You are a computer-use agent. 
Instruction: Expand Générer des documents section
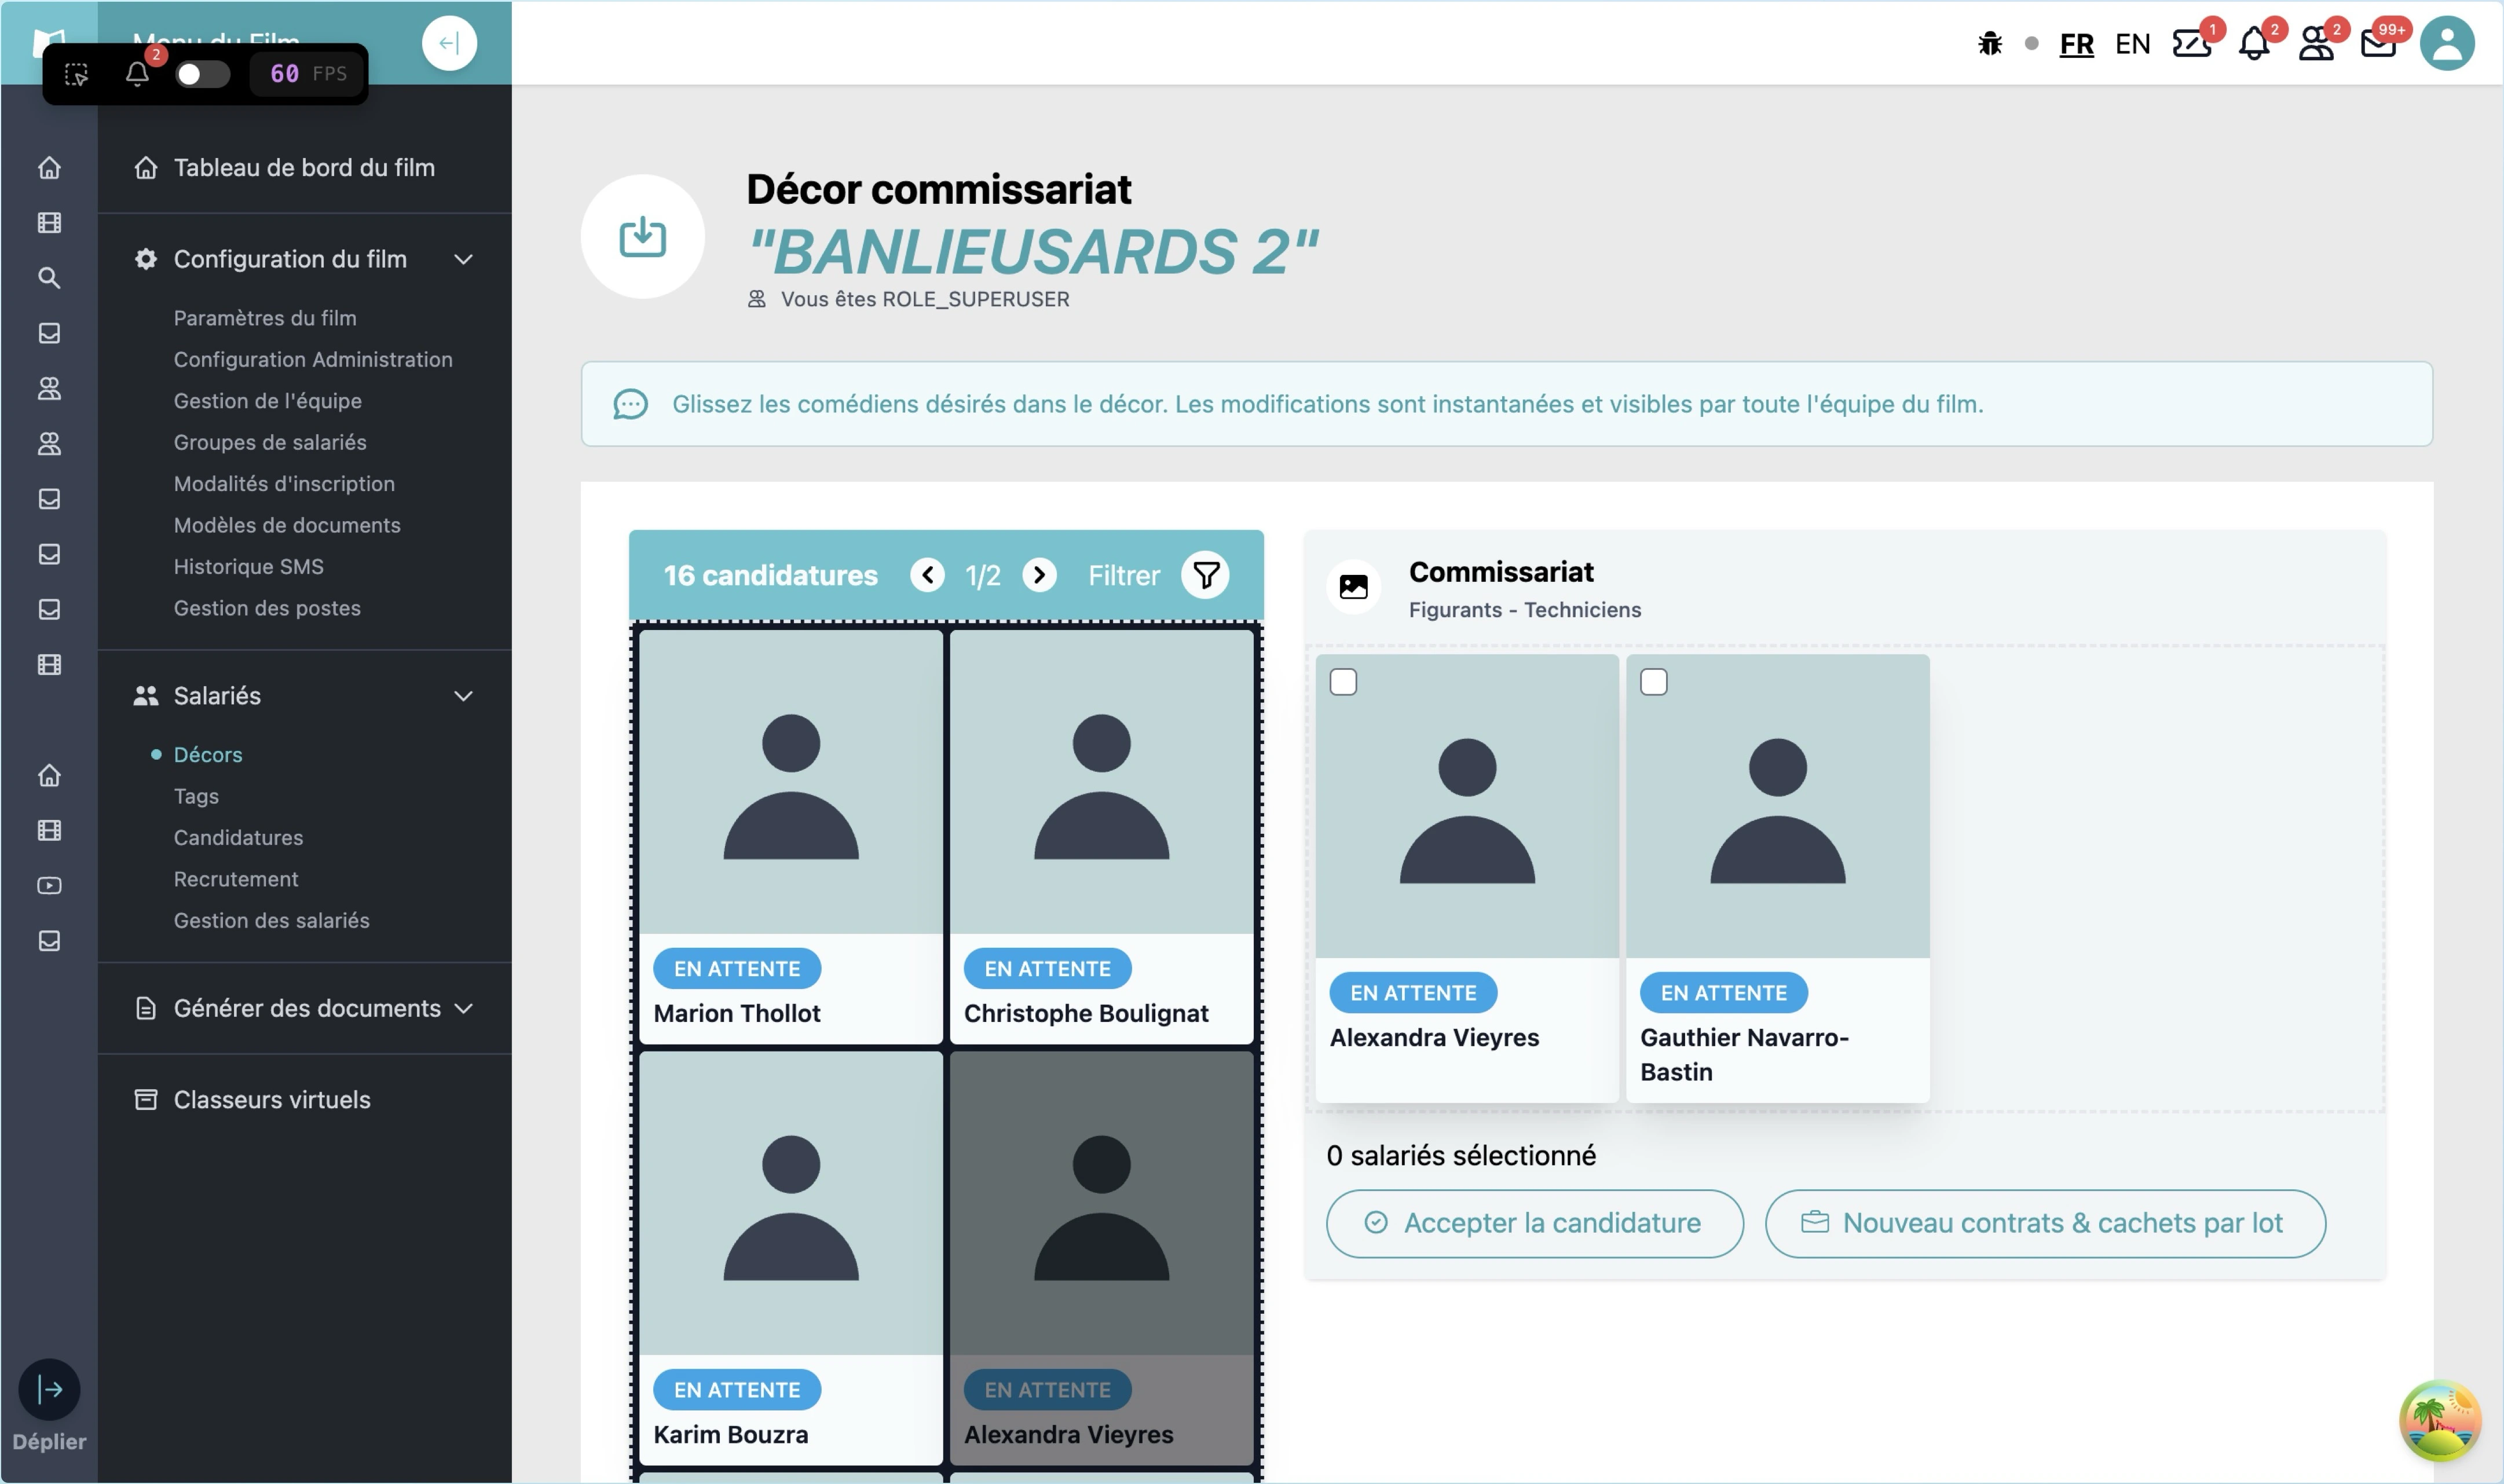[x=463, y=1008]
